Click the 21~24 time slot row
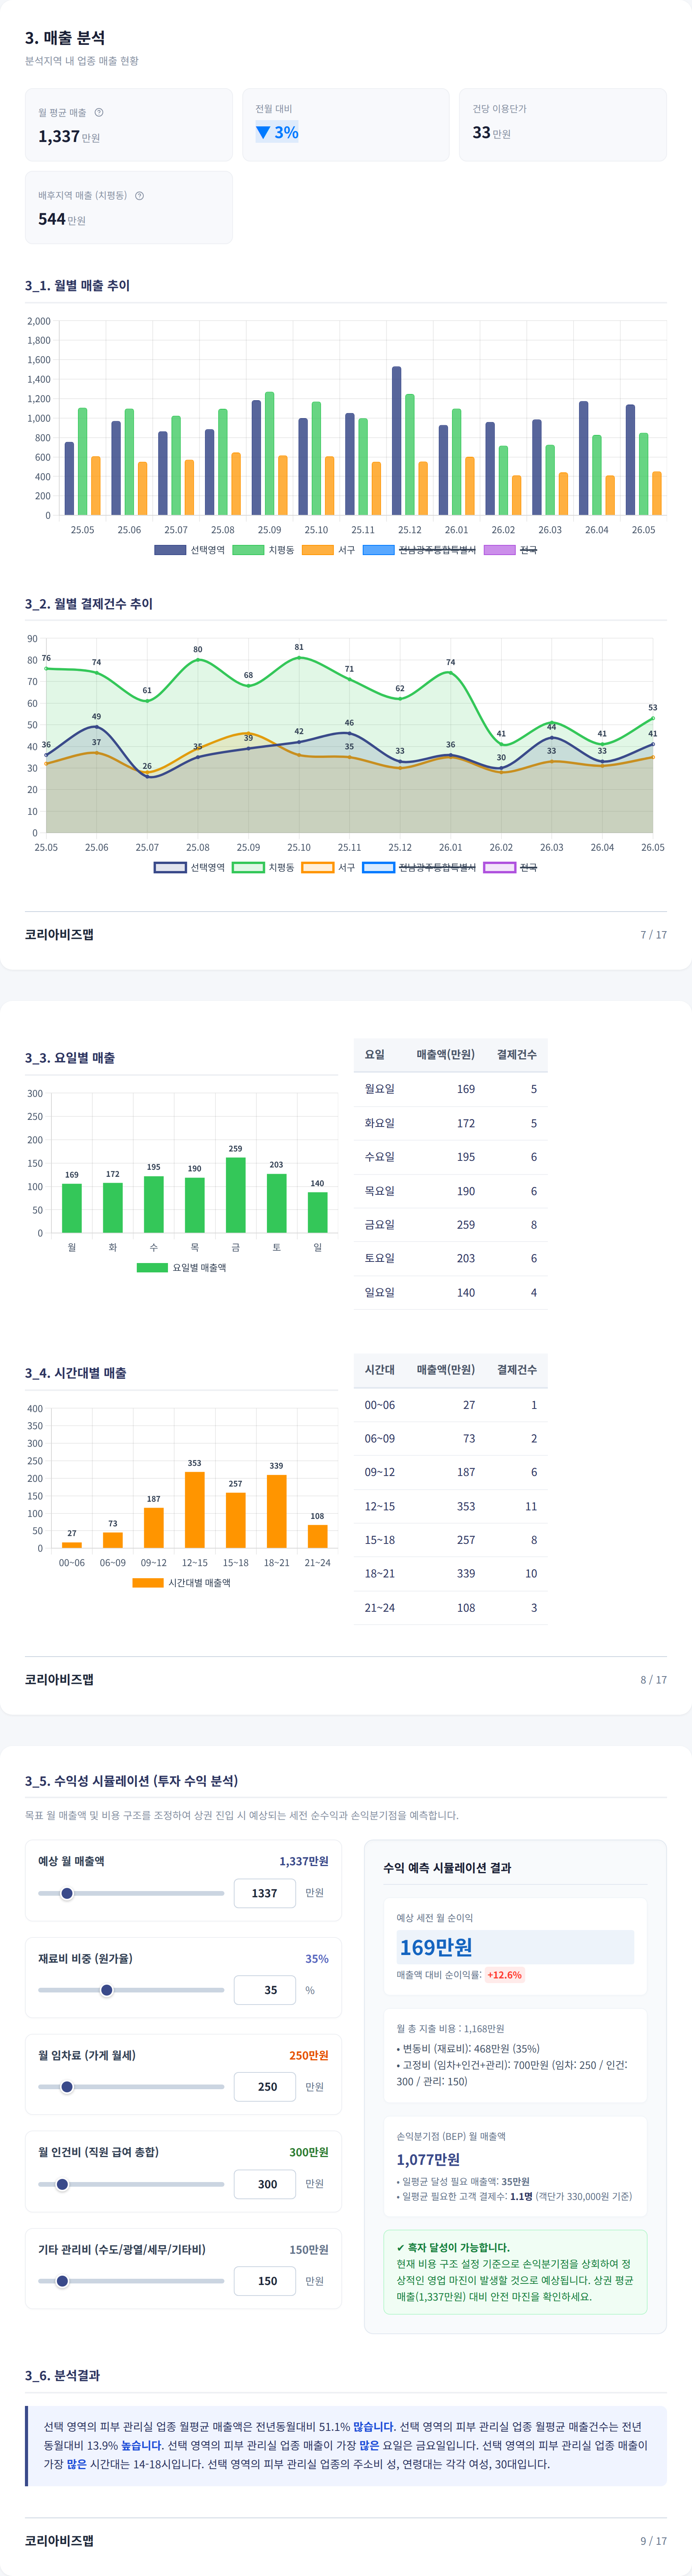The height and width of the screenshot is (2576, 692). click(x=450, y=1607)
